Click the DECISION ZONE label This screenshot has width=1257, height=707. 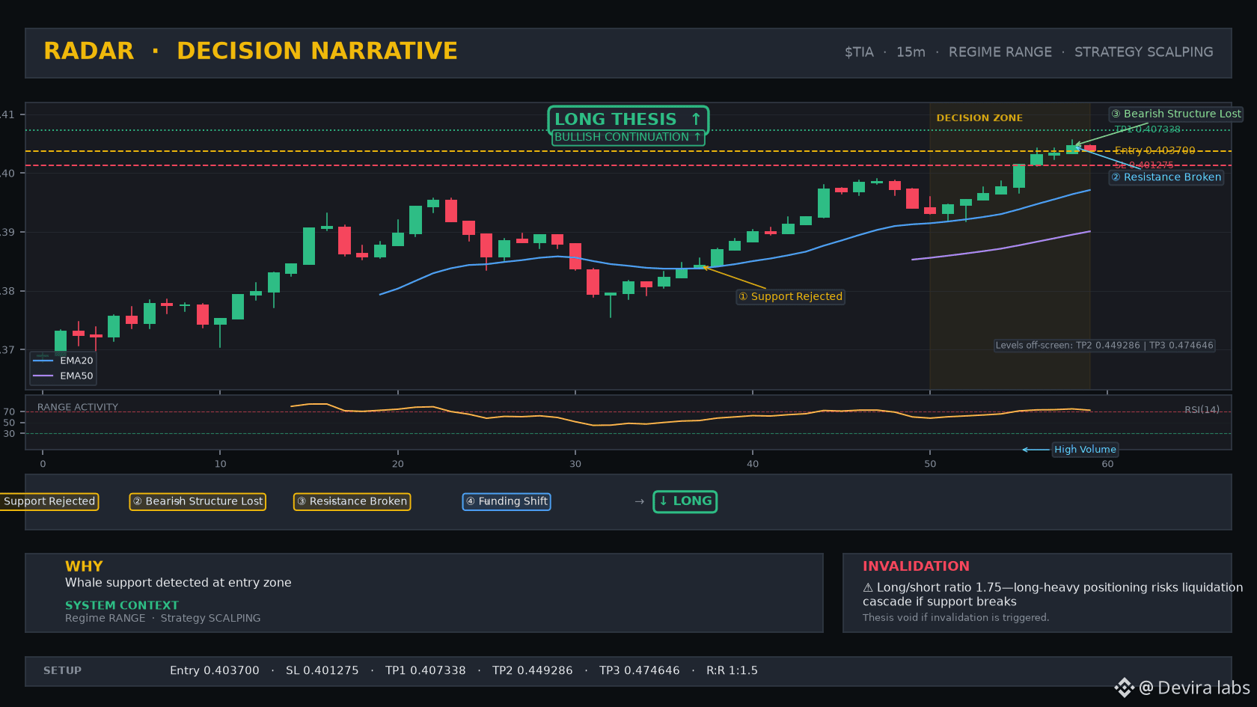tap(979, 118)
